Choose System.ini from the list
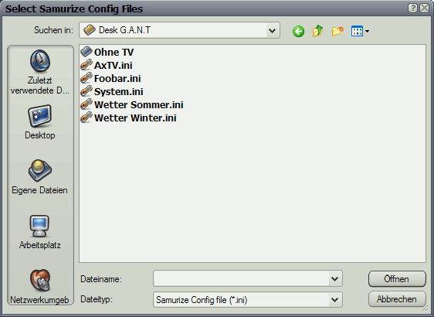The image size is (434, 317). (x=112, y=92)
